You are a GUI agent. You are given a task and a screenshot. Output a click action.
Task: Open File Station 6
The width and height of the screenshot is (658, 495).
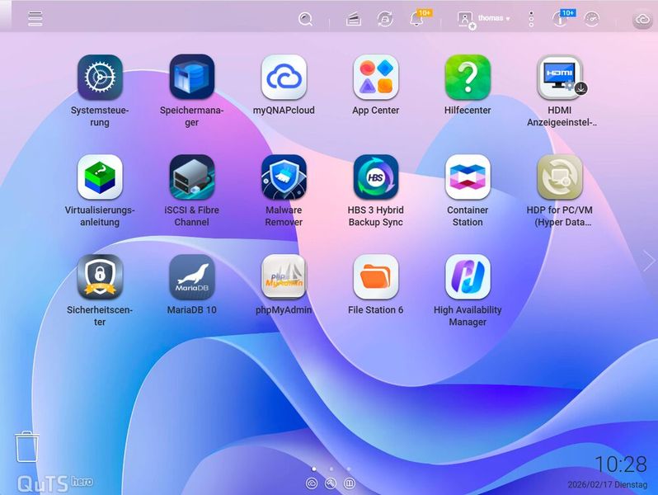click(375, 276)
